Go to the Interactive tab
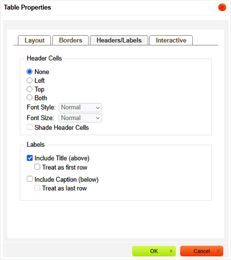This screenshot has height=260, width=231. [x=171, y=40]
